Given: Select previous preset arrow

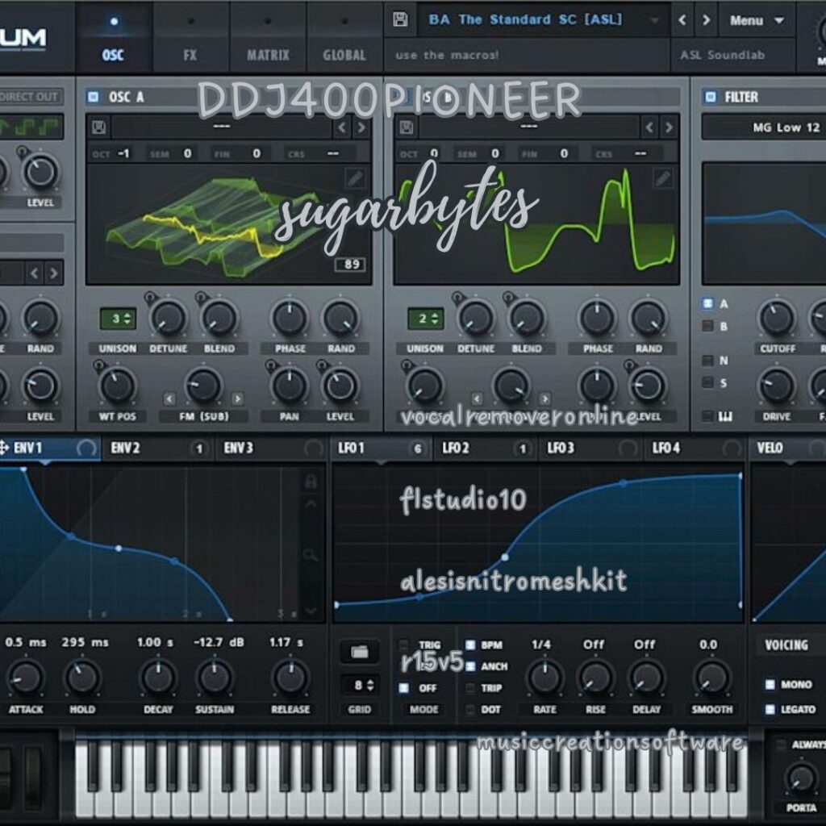Looking at the screenshot, I should pyautogui.click(x=682, y=20).
